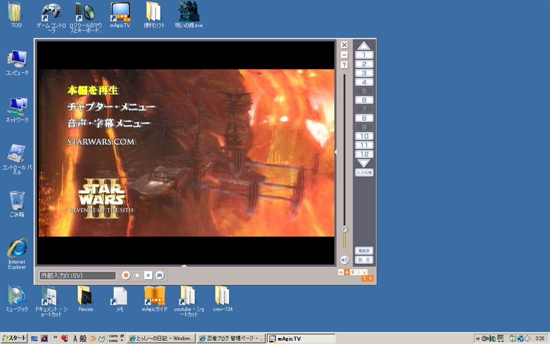Adjust the vertical volume slider knob
The image size is (550, 344).
point(344,229)
